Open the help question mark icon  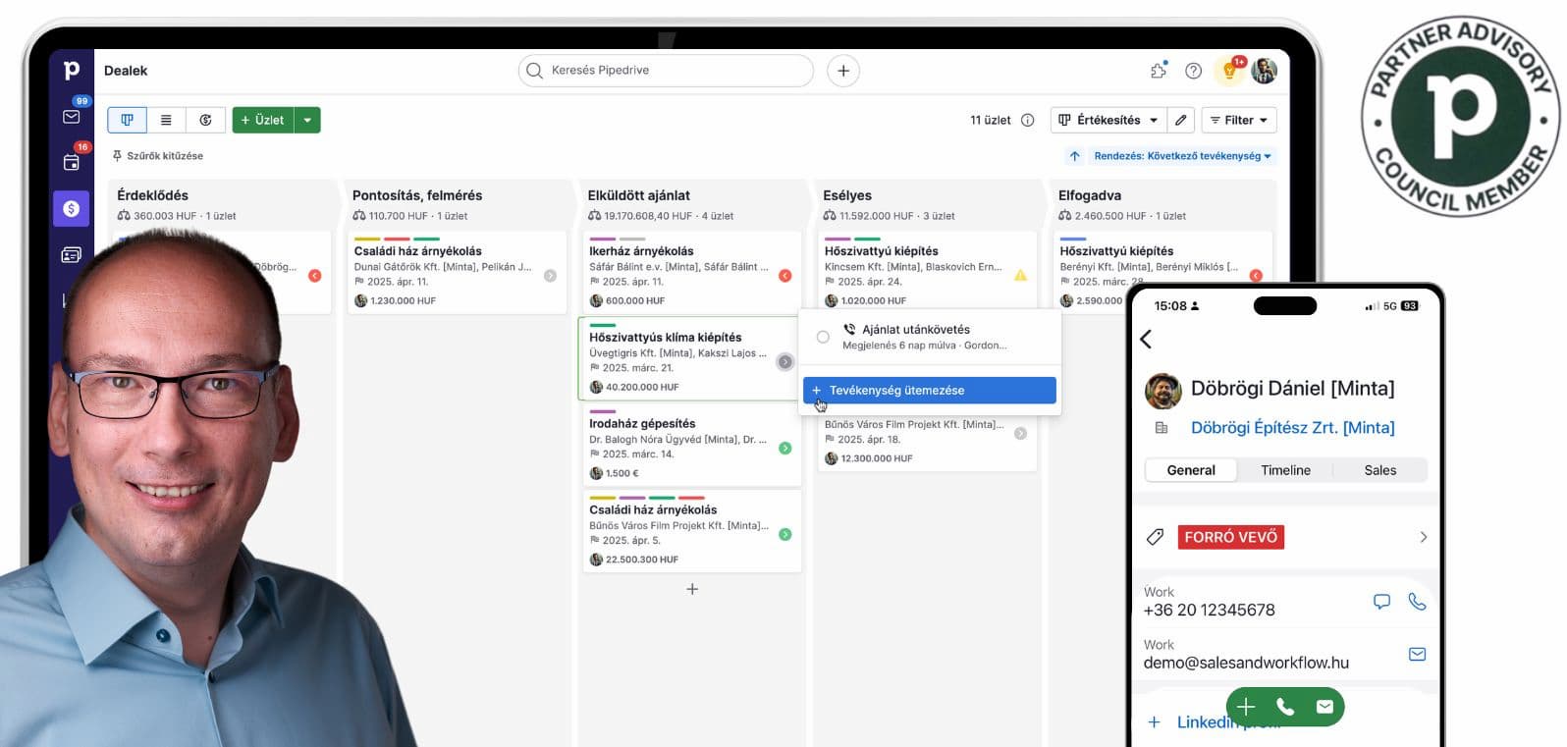(x=1193, y=71)
